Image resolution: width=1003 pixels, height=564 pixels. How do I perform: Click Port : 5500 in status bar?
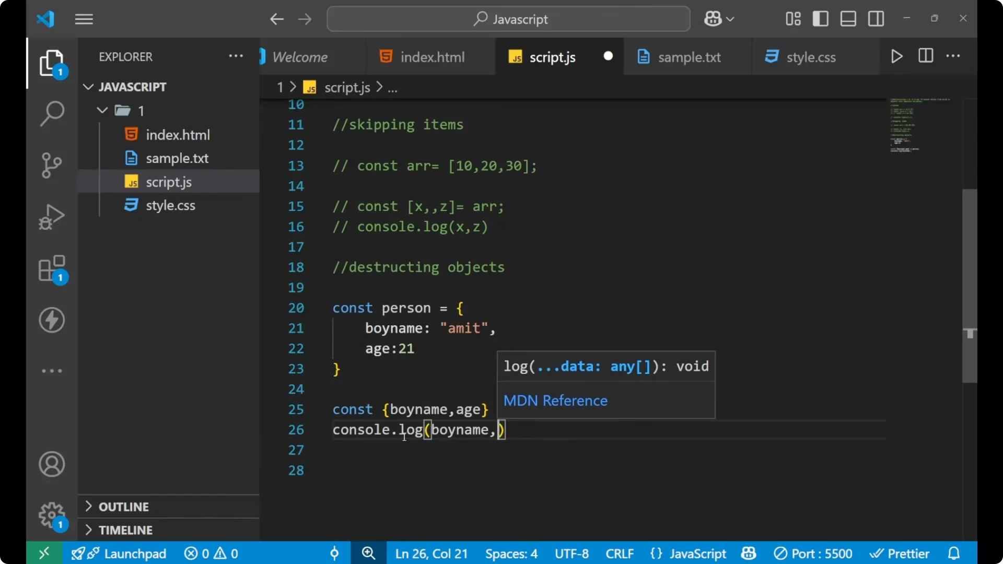coord(813,553)
